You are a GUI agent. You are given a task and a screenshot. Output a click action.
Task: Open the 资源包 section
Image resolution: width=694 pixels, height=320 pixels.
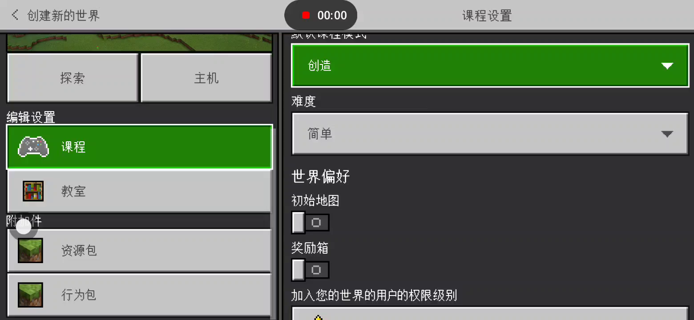click(139, 250)
